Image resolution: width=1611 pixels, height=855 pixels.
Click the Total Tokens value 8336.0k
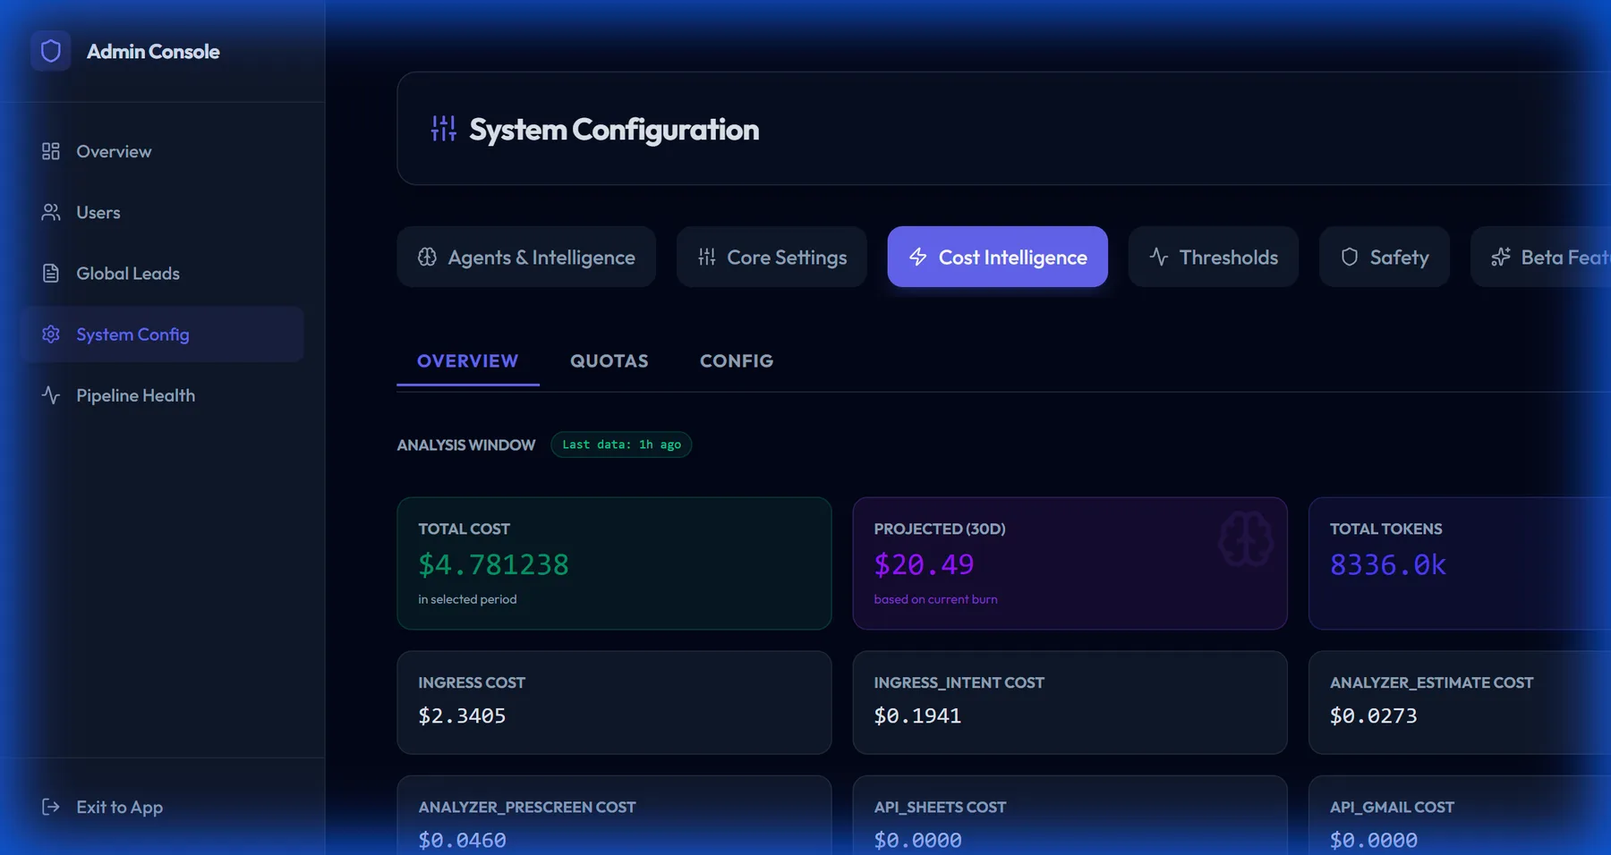(x=1388, y=564)
